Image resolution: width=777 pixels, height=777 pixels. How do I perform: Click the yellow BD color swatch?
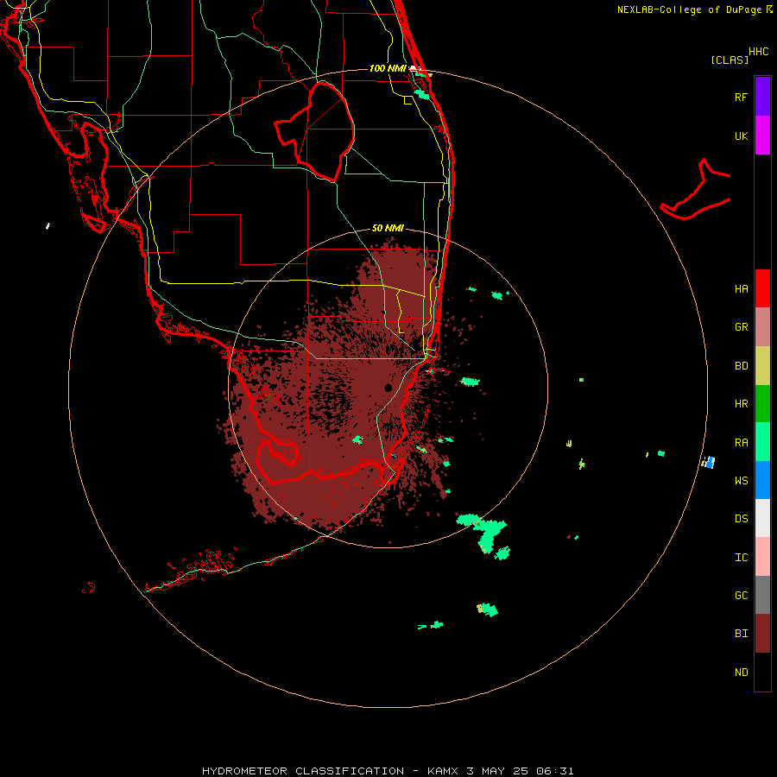(x=762, y=366)
